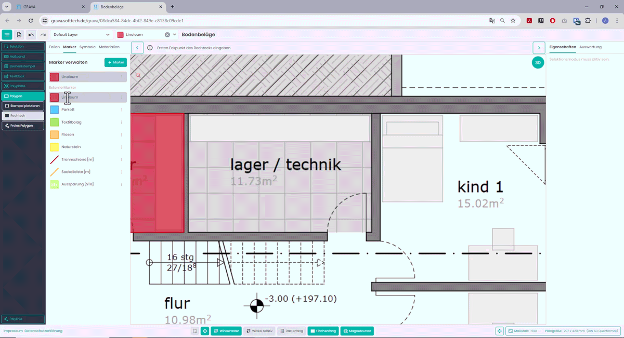This screenshot has height=338, width=624.
Task: Enable Rasterfang snapping
Action: click(291, 331)
